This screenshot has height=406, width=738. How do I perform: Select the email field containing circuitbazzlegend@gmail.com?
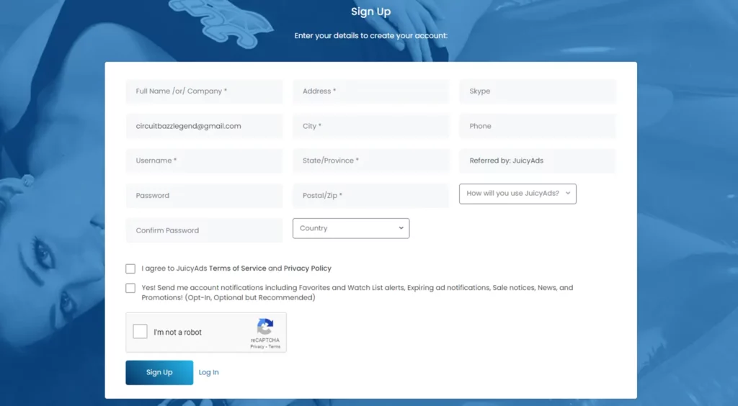(204, 126)
